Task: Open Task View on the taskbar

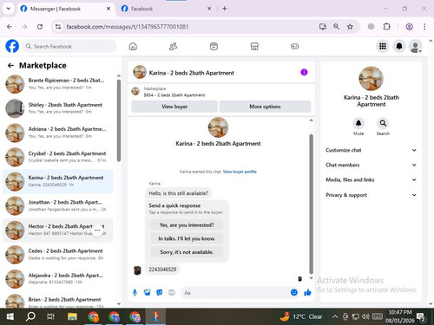Action: [50, 317]
